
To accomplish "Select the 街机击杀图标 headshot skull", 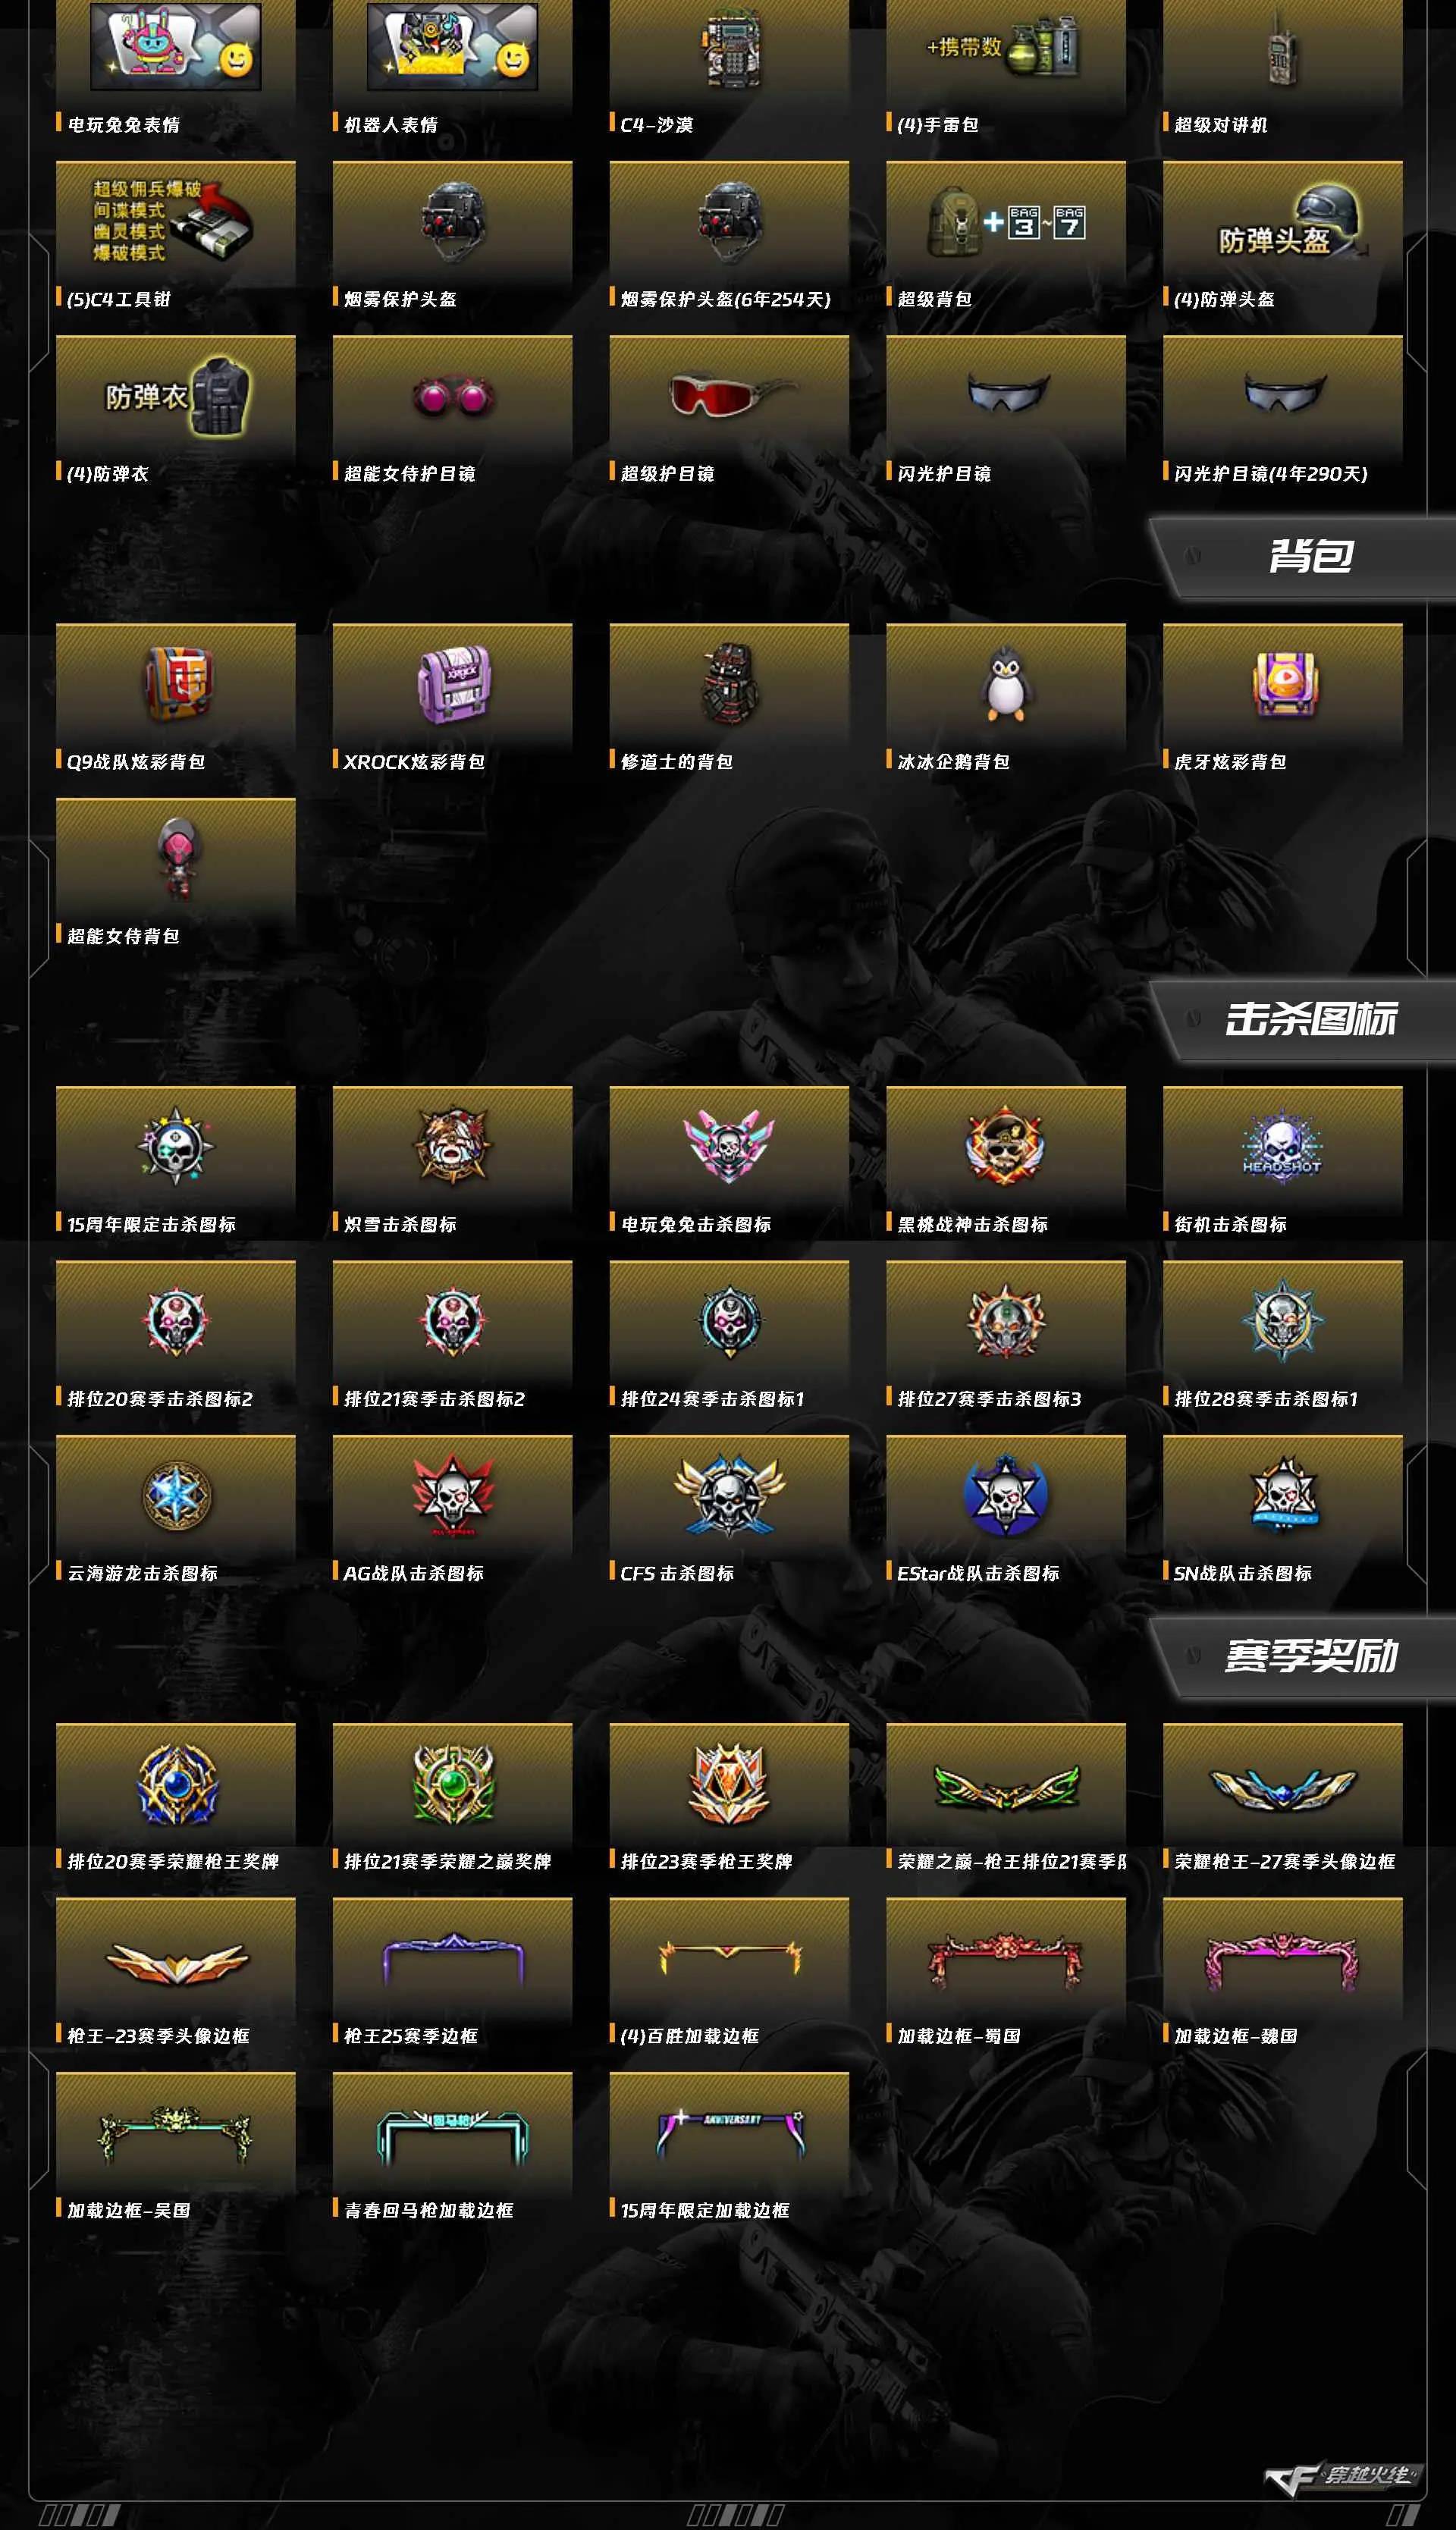I will (1282, 1145).
